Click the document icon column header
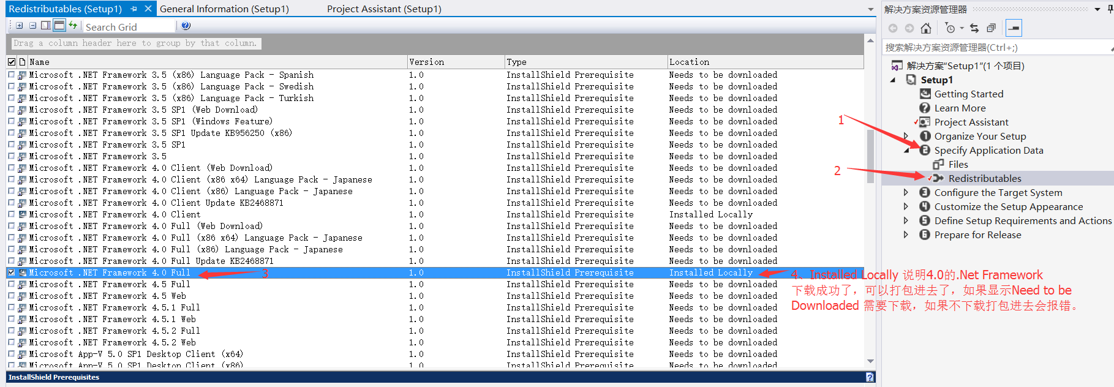This screenshot has width=1114, height=387. (23, 62)
